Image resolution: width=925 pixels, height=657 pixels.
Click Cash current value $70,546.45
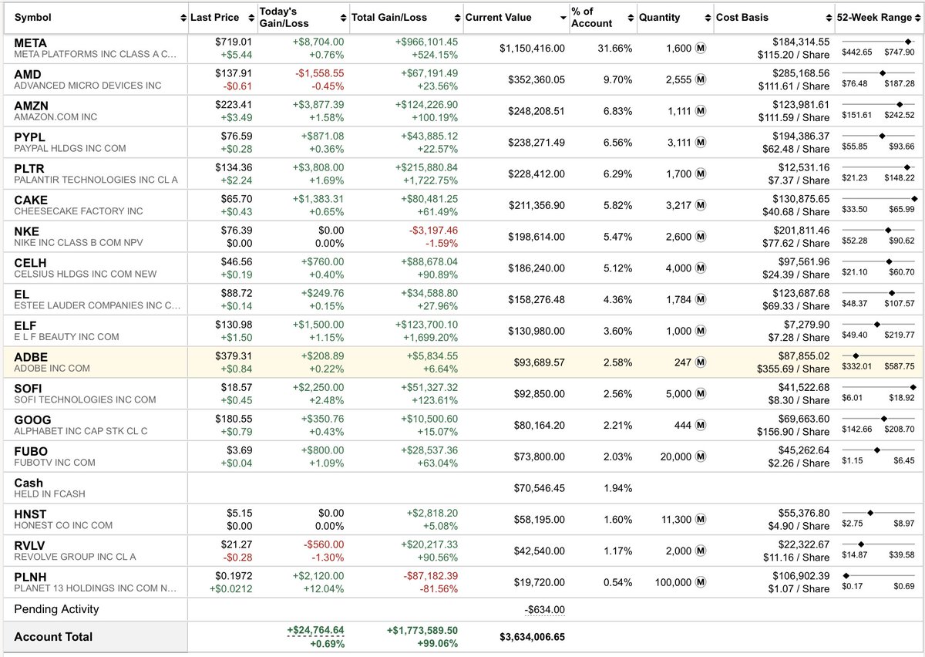click(x=539, y=488)
